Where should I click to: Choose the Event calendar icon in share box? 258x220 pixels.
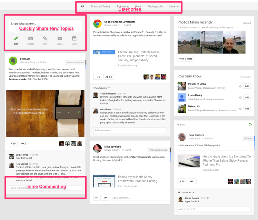point(74,38)
